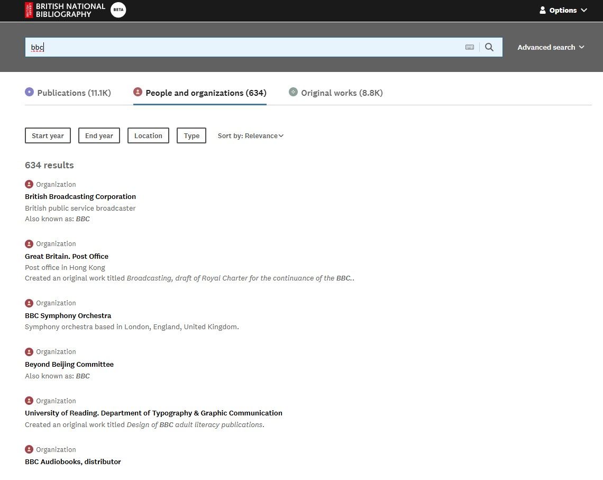This screenshot has height=480, width=603.
Task: Click the red person icon on People and organizations tab
Action: [x=138, y=92]
